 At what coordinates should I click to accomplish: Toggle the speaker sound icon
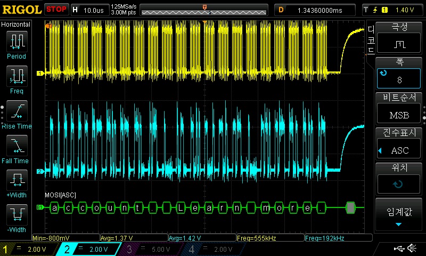click(x=412, y=248)
